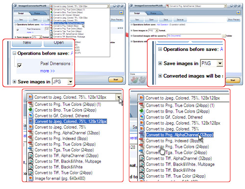Click the Jpeg icon in lower-left combo box
This screenshot has width=245, height=189.
[x=30, y=97]
